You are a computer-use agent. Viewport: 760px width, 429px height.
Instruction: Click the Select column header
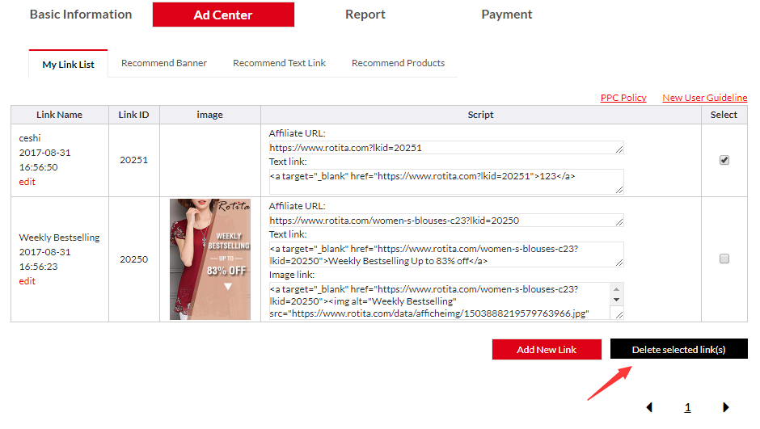(x=724, y=115)
